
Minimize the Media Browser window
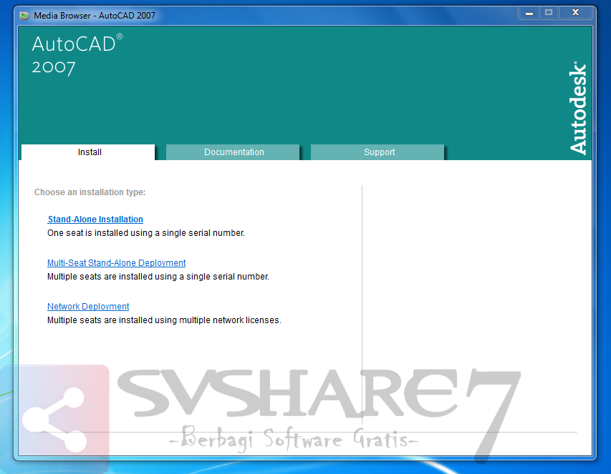[x=529, y=13]
